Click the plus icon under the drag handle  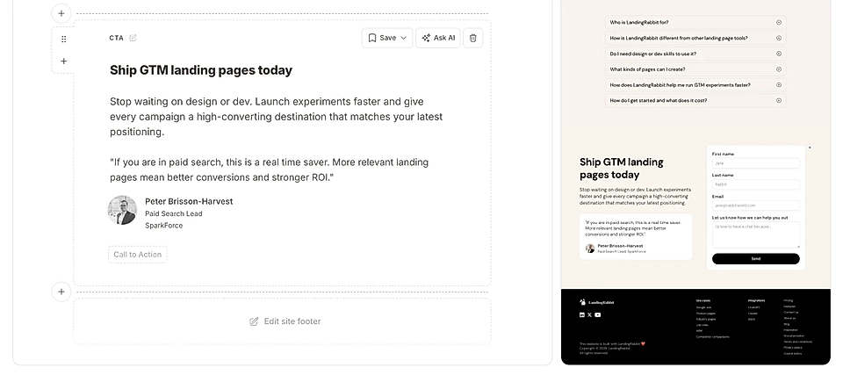point(63,61)
